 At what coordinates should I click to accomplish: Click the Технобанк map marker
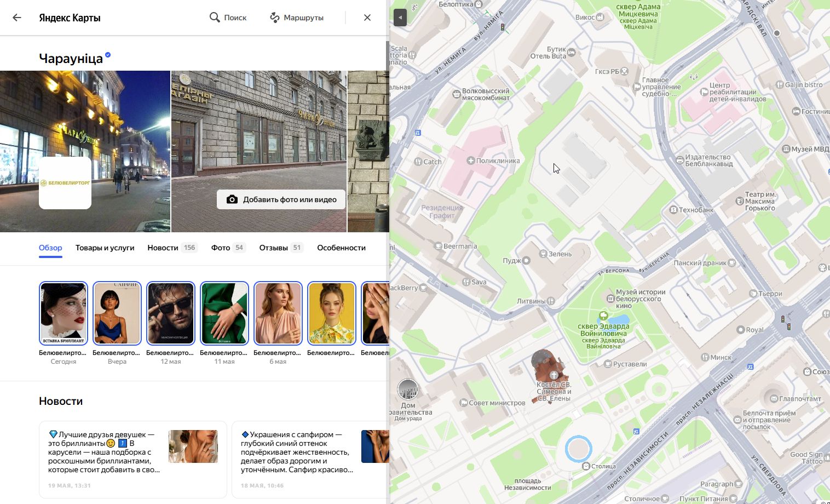[673, 210]
